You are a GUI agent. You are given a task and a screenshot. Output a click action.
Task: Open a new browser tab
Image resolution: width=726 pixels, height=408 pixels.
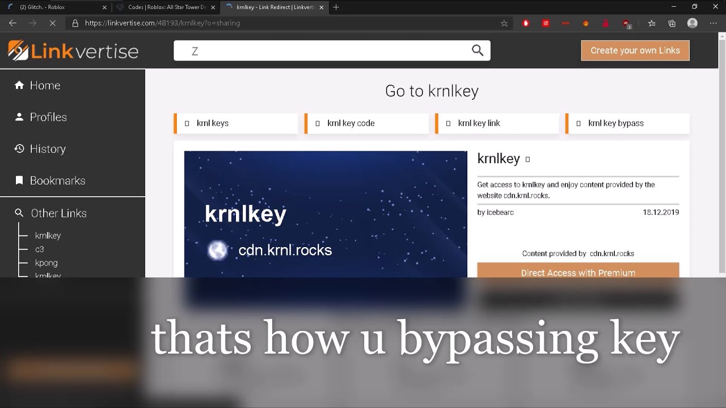[336, 7]
